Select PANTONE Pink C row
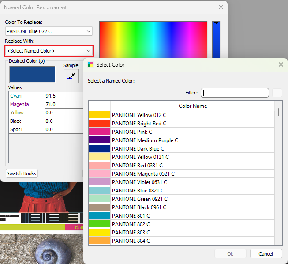288x264 pixels. pyautogui.click(x=181, y=132)
